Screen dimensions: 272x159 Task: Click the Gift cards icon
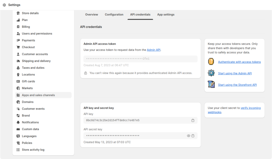tap(18, 81)
